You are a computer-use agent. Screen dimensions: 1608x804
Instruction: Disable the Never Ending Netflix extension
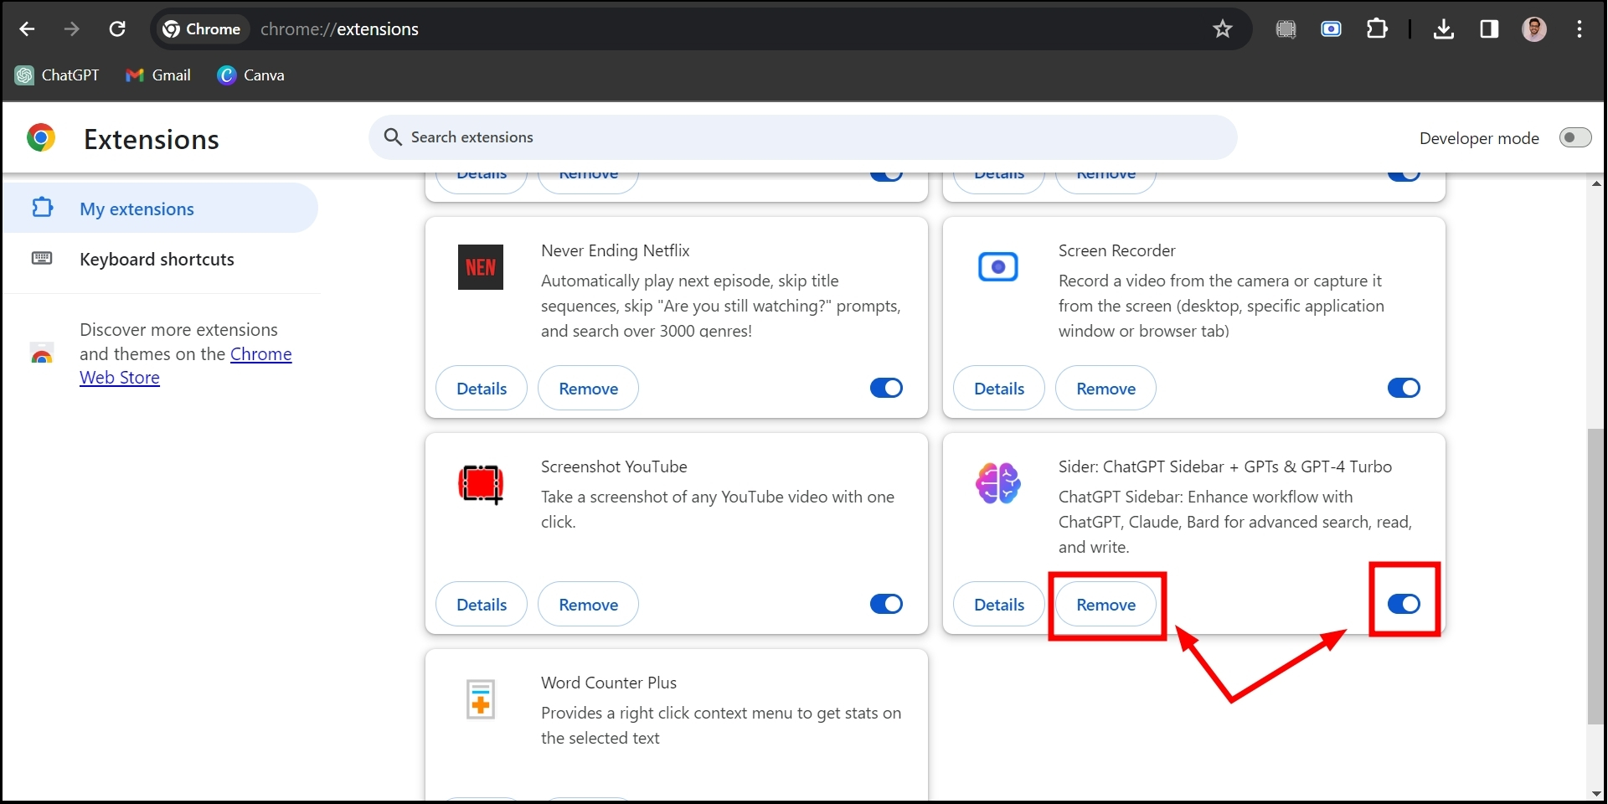click(x=886, y=388)
